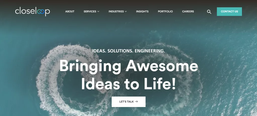Image resolution: width=257 pixels, height=116 pixels.
Task: Go to the About page
Action: (x=70, y=11)
